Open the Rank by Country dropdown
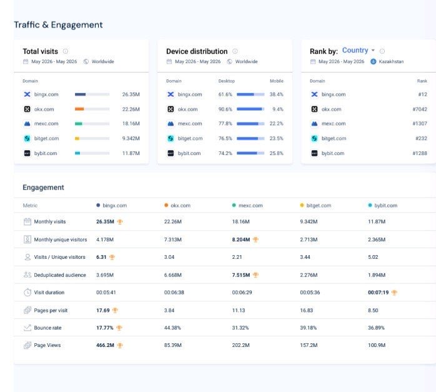Viewport: 436px width, 392px height. tap(359, 51)
